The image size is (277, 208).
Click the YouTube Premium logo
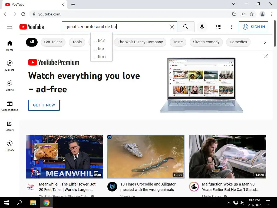point(54,63)
